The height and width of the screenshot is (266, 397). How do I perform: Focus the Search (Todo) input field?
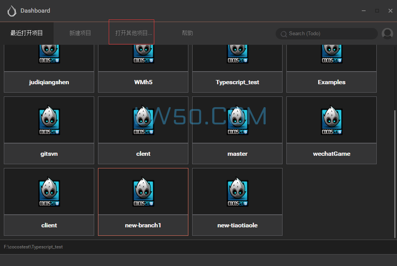tap(329, 34)
